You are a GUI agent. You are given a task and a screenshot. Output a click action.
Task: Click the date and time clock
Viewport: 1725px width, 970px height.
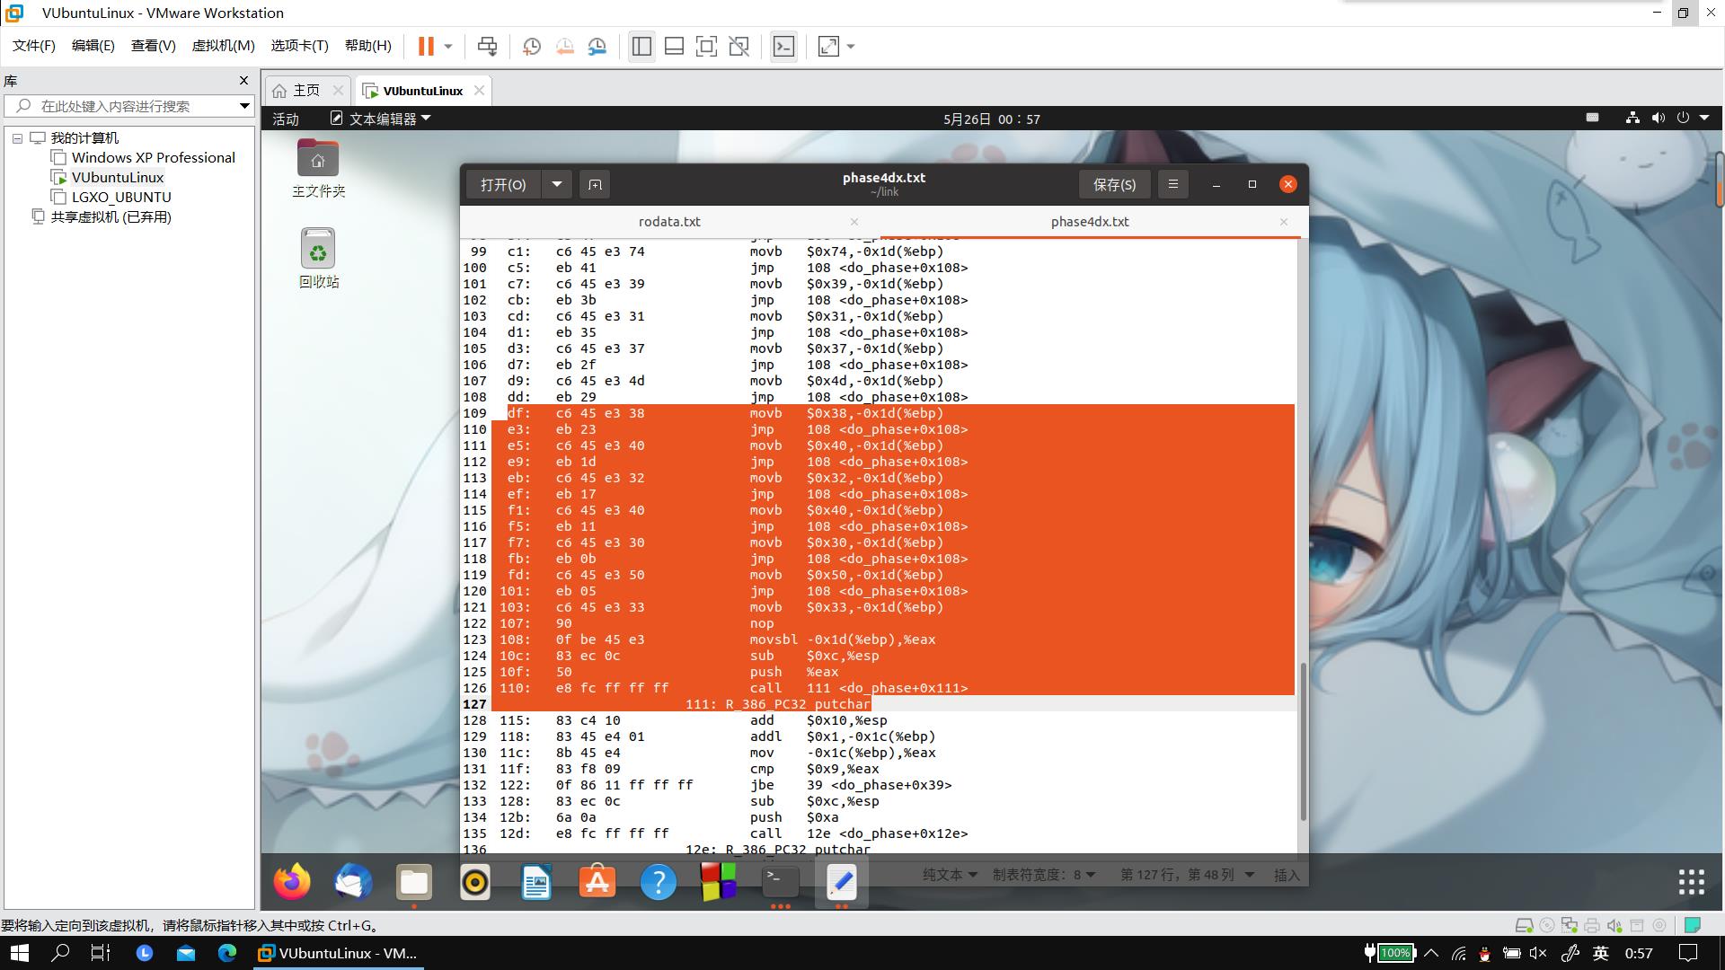pyautogui.click(x=992, y=119)
